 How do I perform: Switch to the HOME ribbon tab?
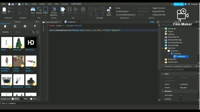click(34, 4)
